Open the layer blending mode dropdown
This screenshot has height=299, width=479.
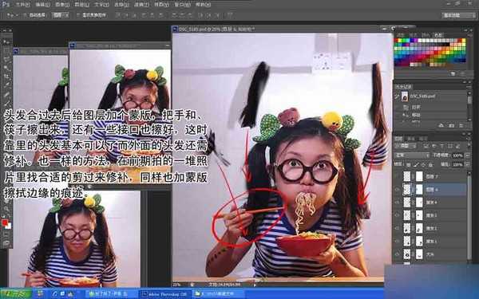coord(412,155)
